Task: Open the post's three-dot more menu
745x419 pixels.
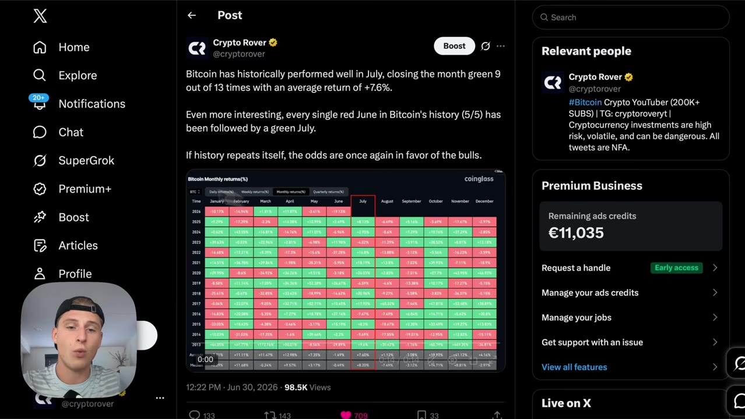Action: point(501,46)
